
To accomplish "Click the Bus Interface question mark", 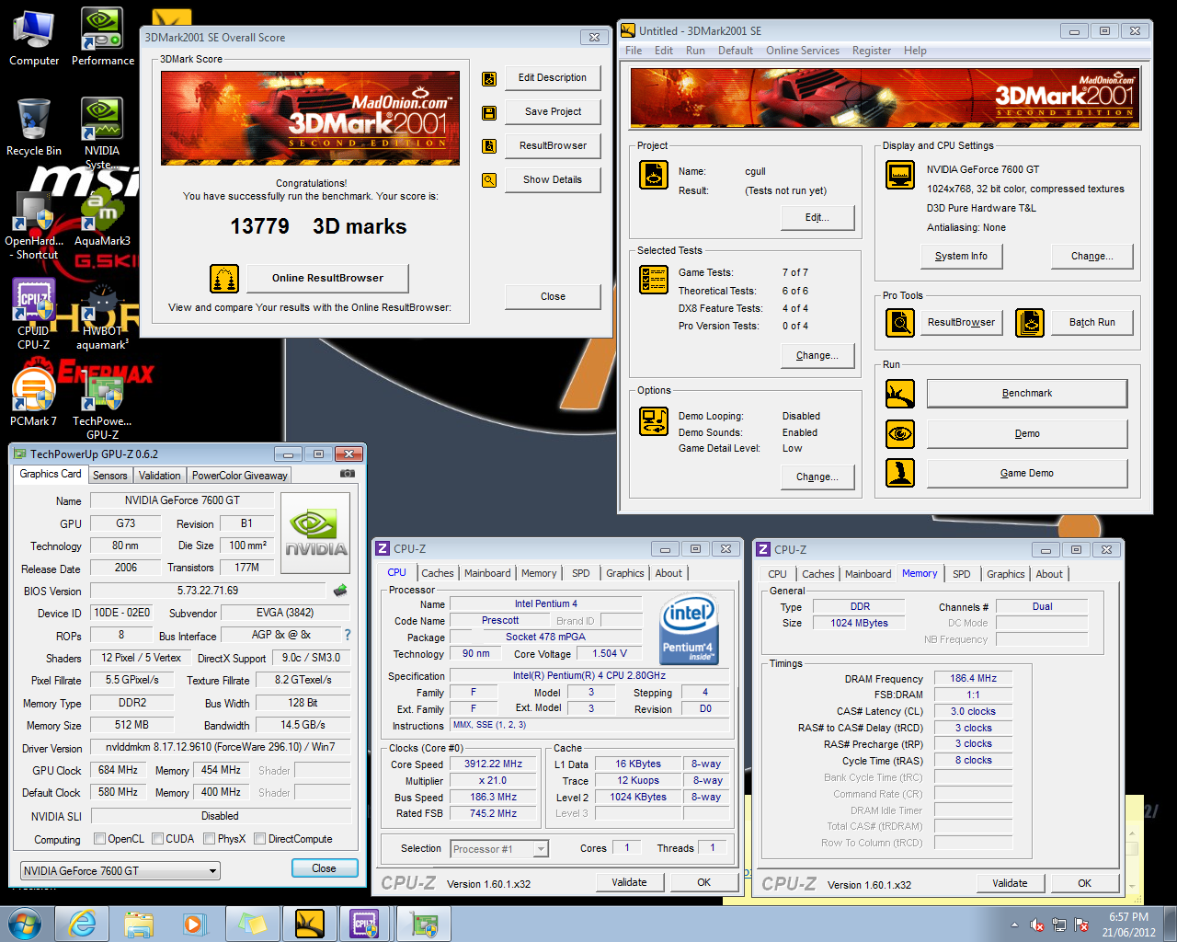I will click(348, 635).
